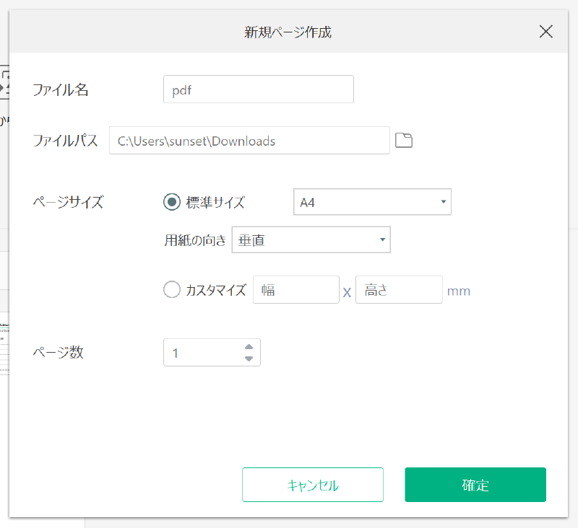The height and width of the screenshot is (528, 578).
Task: Click the ファイル名 field containing pdf
Action: (258, 89)
